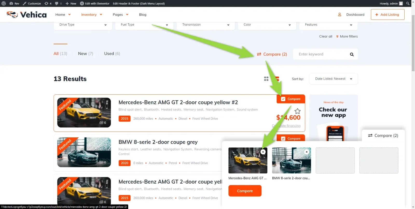Expand the Features filter
The height and width of the screenshot is (209, 415).
[329, 25]
